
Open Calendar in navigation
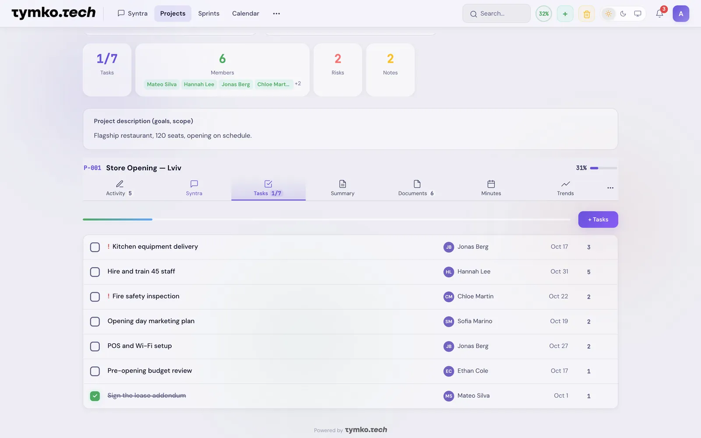click(x=245, y=14)
